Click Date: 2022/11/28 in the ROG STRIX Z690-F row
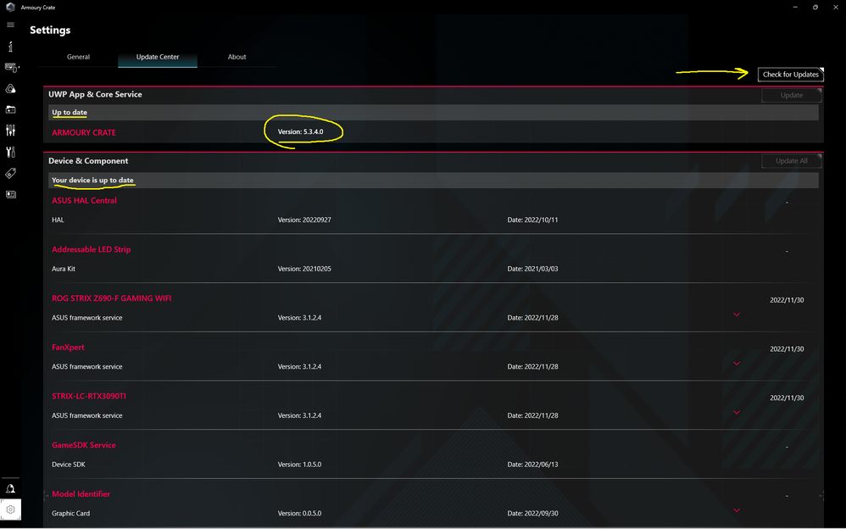 [532, 318]
